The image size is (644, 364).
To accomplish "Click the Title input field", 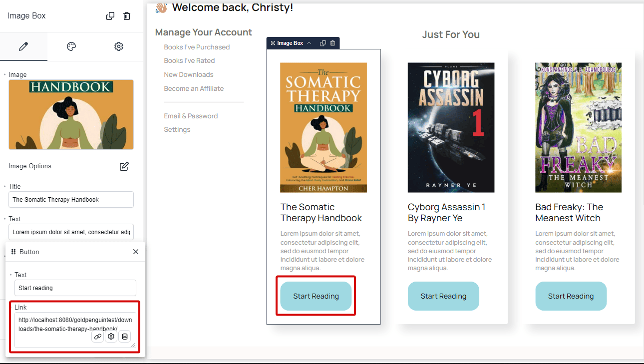I will [x=71, y=199].
